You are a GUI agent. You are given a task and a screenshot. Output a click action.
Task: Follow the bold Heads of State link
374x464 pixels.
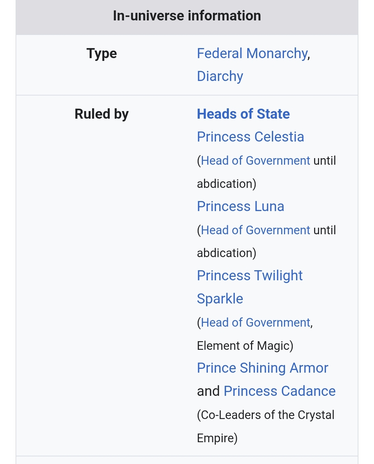(x=243, y=114)
